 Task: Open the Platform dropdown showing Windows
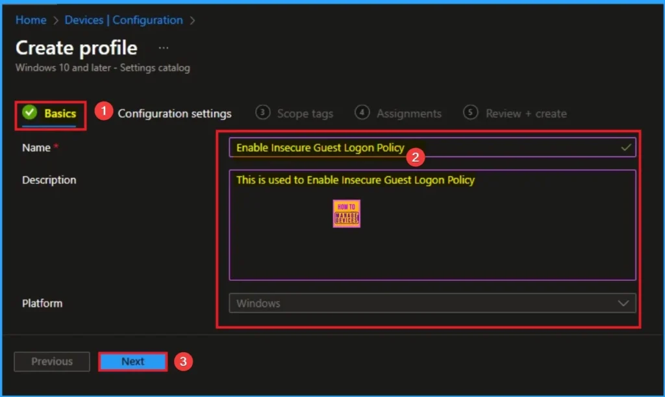[422, 303]
